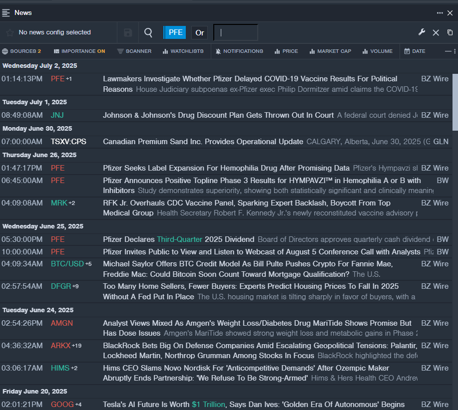Click the 08:49:08AM timestamp
Image resolution: width=458 pixels, height=410 pixels.
click(x=22, y=115)
